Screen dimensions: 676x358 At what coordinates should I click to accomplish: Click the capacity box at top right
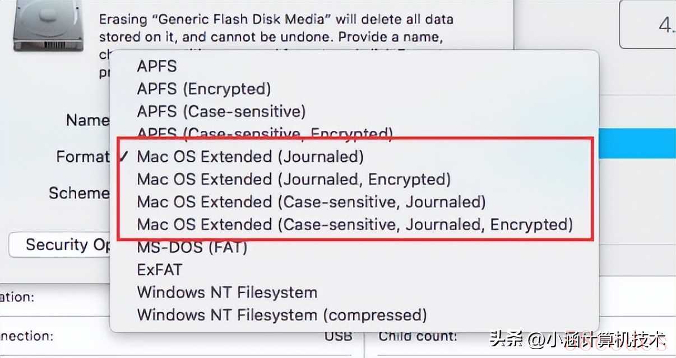648,25
